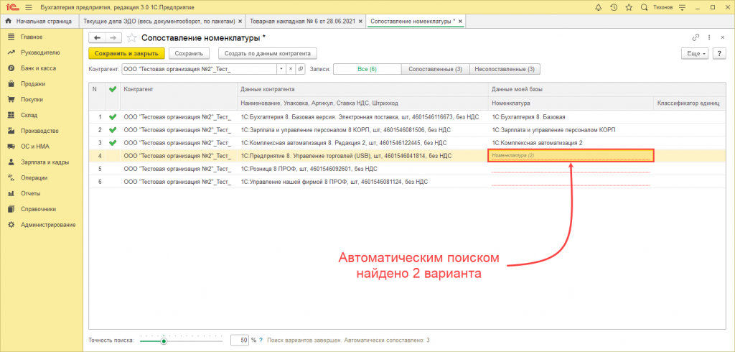Open Банк и касса section
This screenshot has width=735, height=352.
[38, 68]
